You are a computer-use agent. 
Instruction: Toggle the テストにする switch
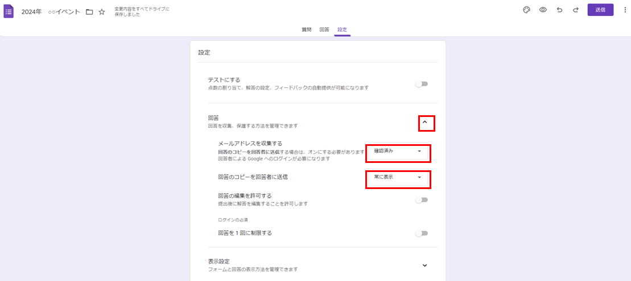422,84
